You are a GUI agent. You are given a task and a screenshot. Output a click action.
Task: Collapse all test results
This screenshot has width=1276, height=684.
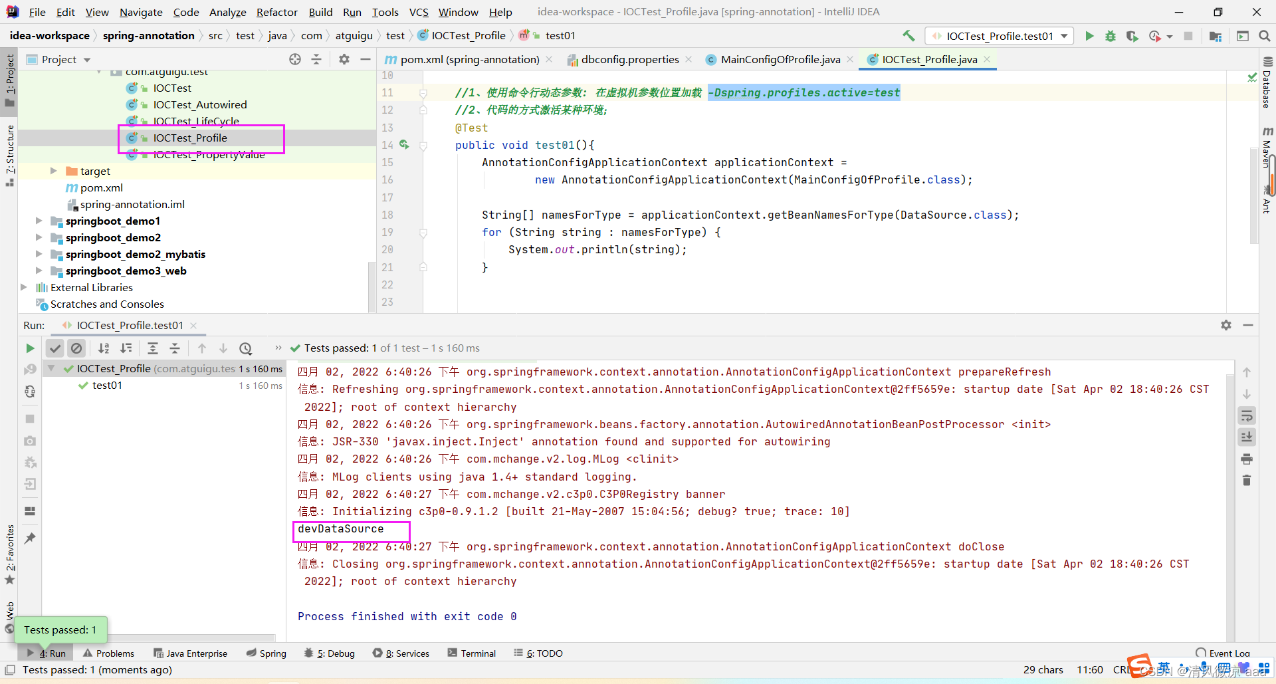pos(175,348)
